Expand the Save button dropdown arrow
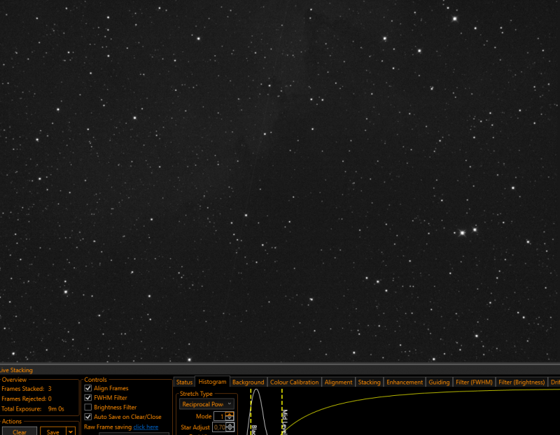 pyautogui.click(x=71, y=432)
